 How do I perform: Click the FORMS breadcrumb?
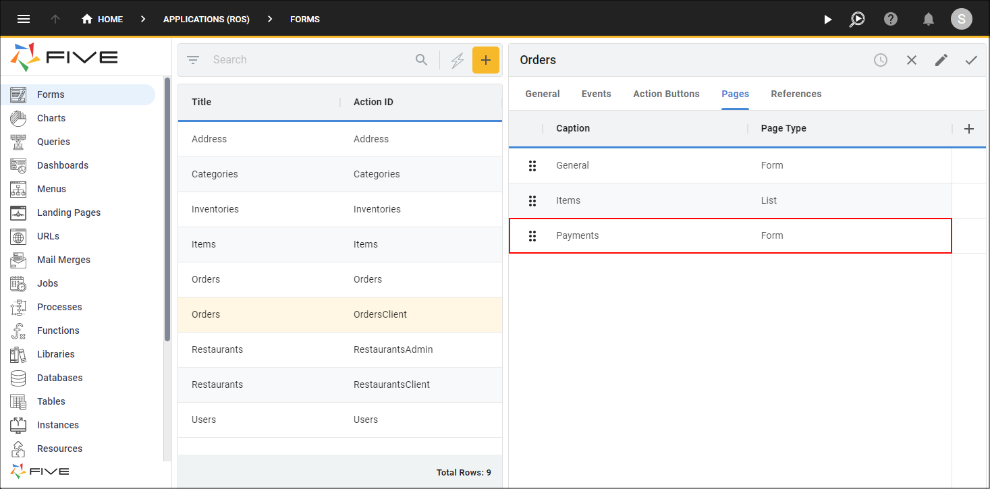[x=305, y=20]
